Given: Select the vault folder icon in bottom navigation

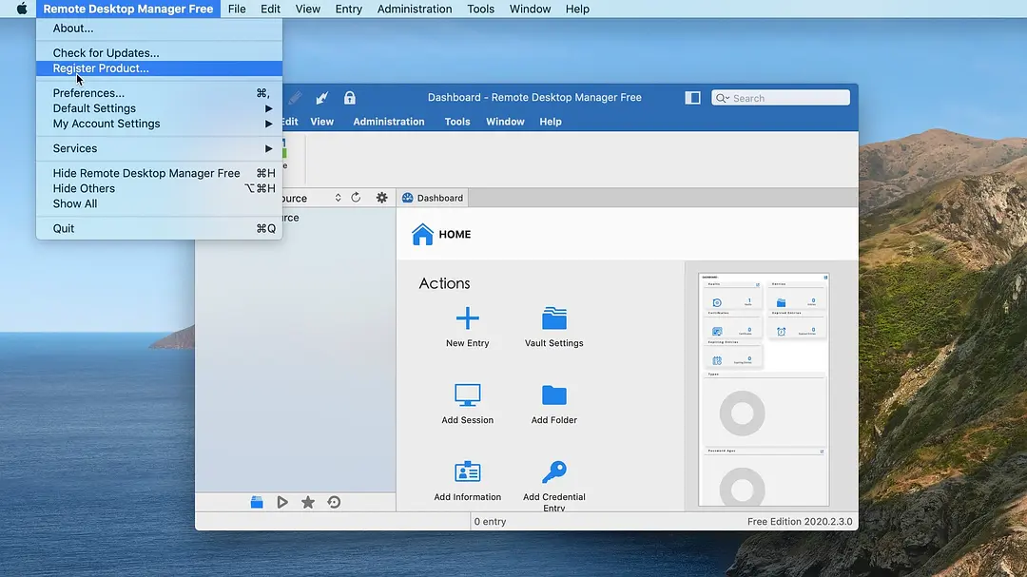Looking at the screenshot, I should point(257,502).
